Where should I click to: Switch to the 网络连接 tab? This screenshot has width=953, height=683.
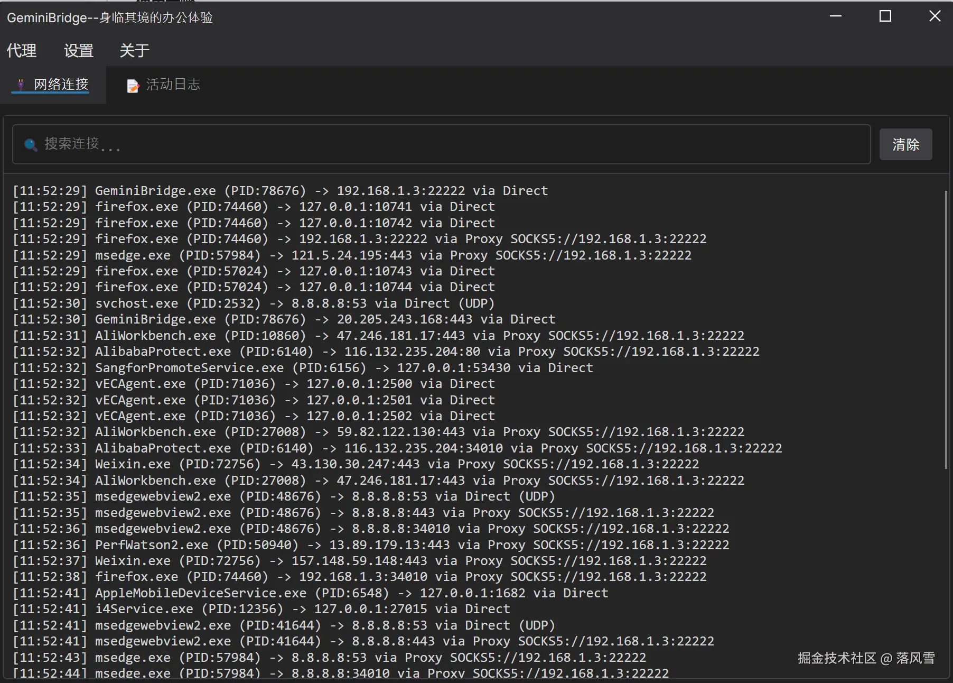53,85
